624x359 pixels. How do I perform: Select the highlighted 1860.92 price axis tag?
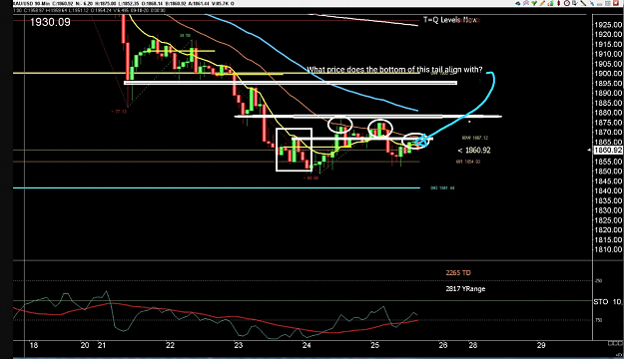click(608, 150)
